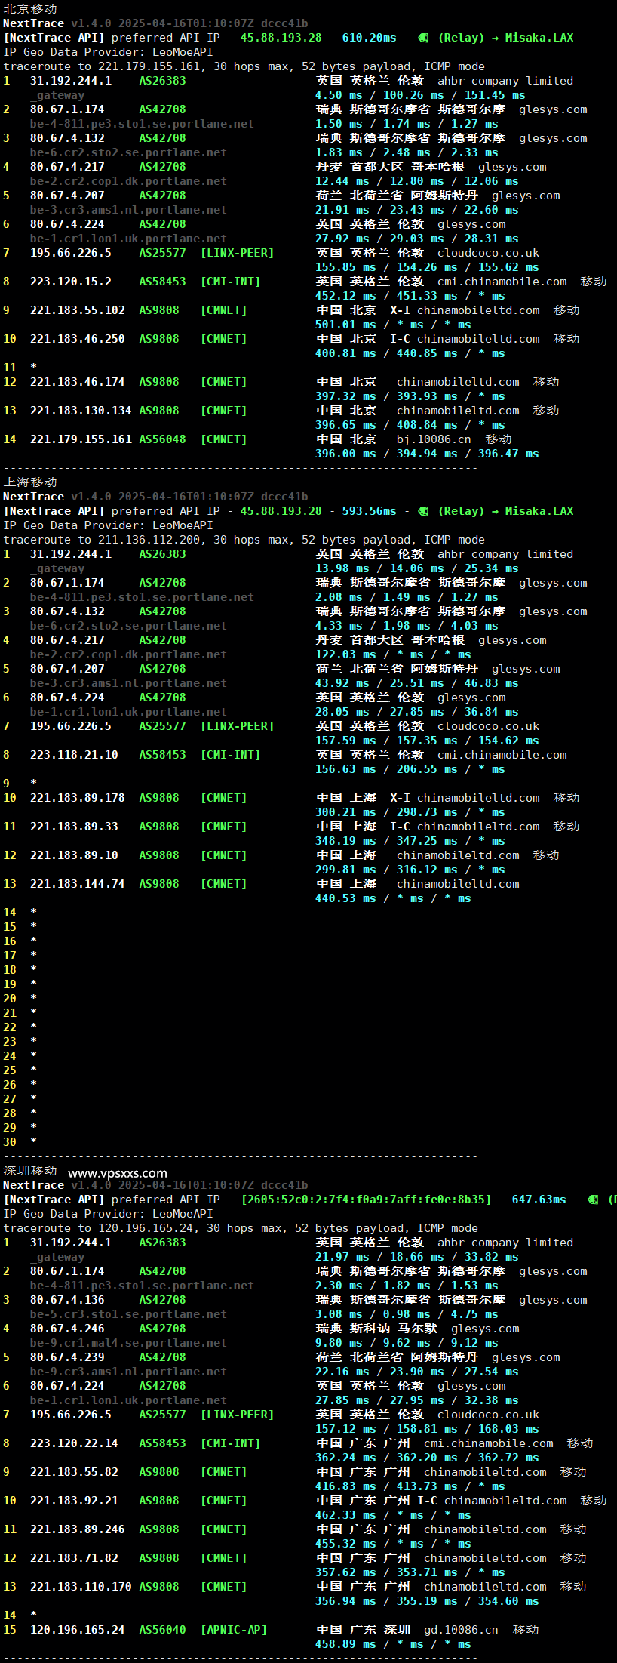617x1663 pixels.
Task: Select hop IP '223.120.15.2'
Action: click(71, 282)
